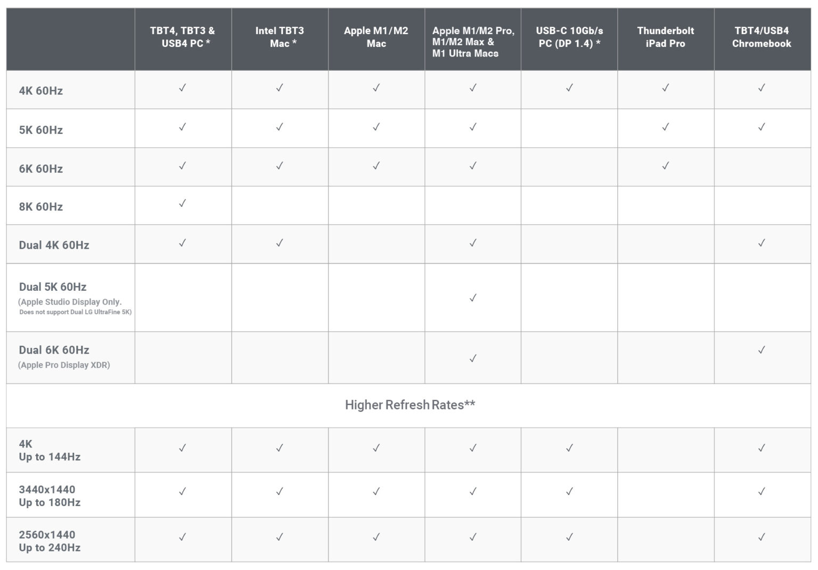Click the 3440x1440 Up to 180Hz row label
The image size is (818, 570).
click(50, 496)
